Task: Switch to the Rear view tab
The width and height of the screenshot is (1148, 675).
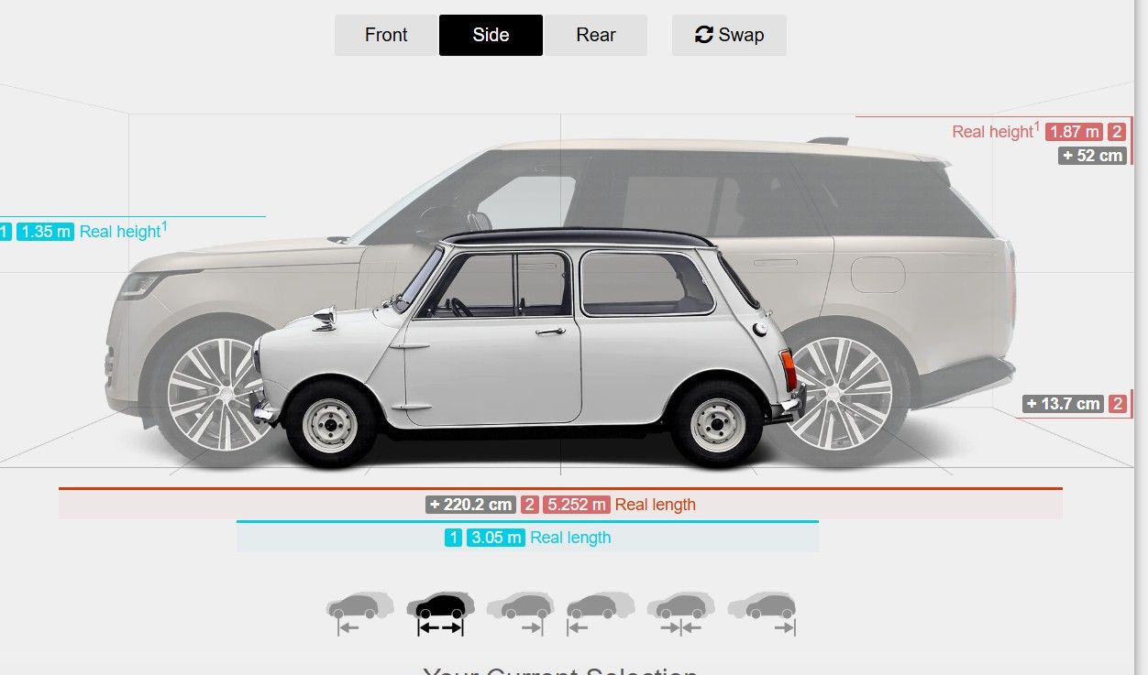Action: coord(596,35)
